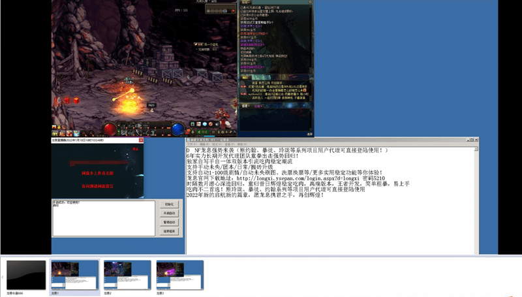Click the red cube buff icon at left
Viewport: 522px width, 297px height.
point(76,100)
